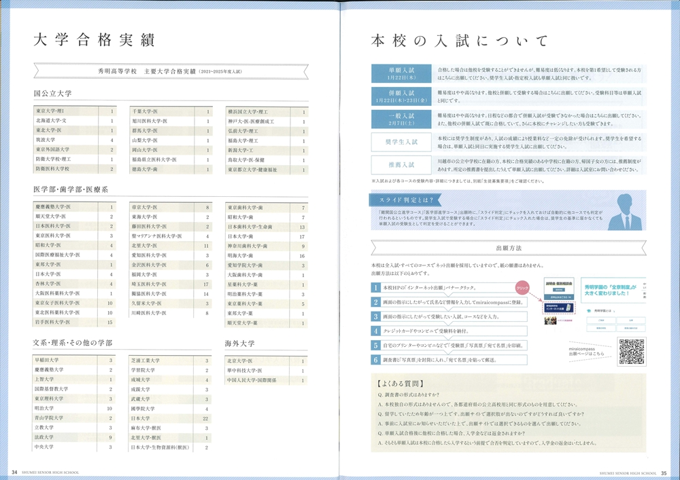Click the 文系・理系・その他の学部 heading
680x480 pixels.
tap(73, 343)
